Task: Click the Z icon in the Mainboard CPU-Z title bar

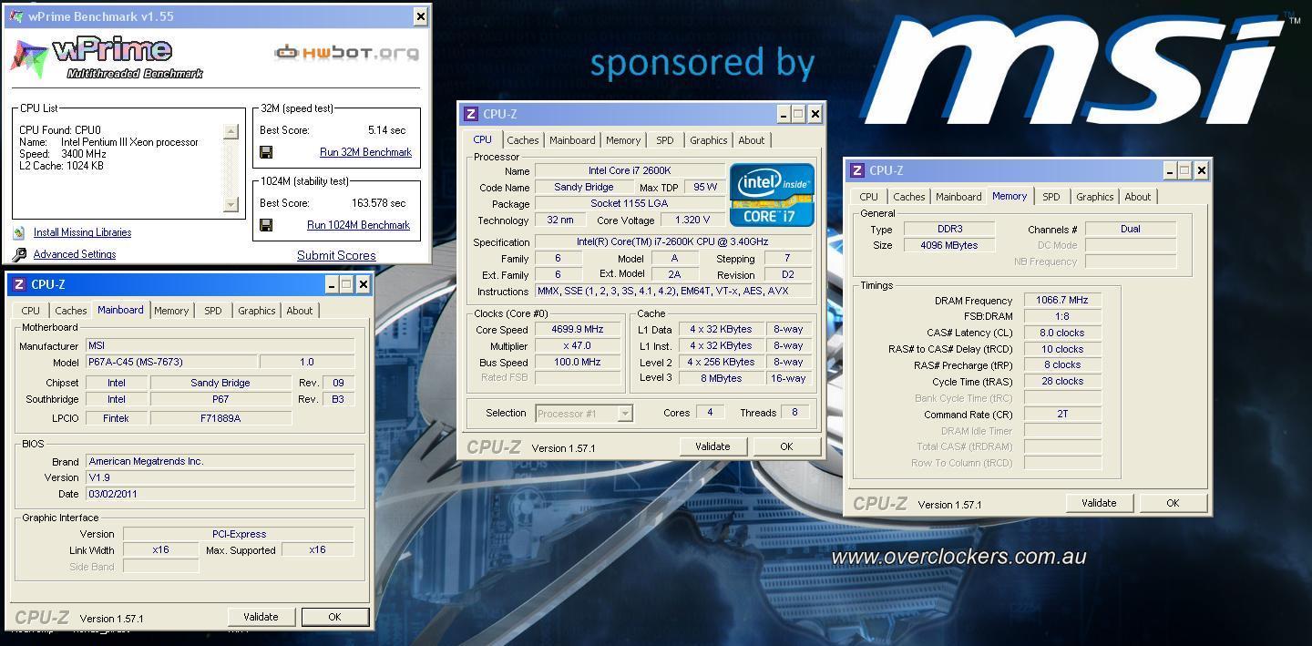Action: tap(18, 284)
